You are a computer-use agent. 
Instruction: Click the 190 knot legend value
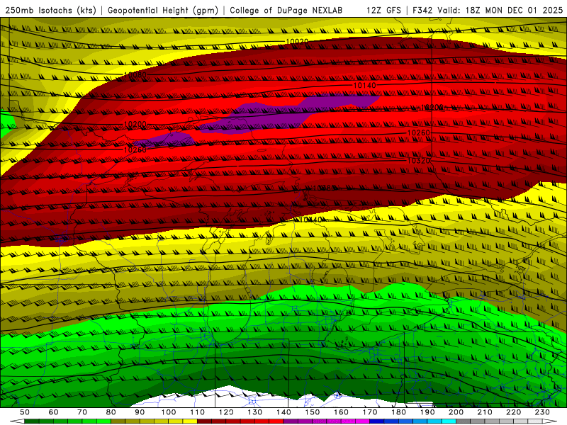coord(427,412)
